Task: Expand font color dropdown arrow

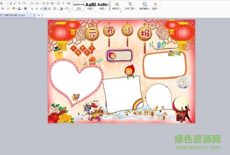Action: (22, 9)
